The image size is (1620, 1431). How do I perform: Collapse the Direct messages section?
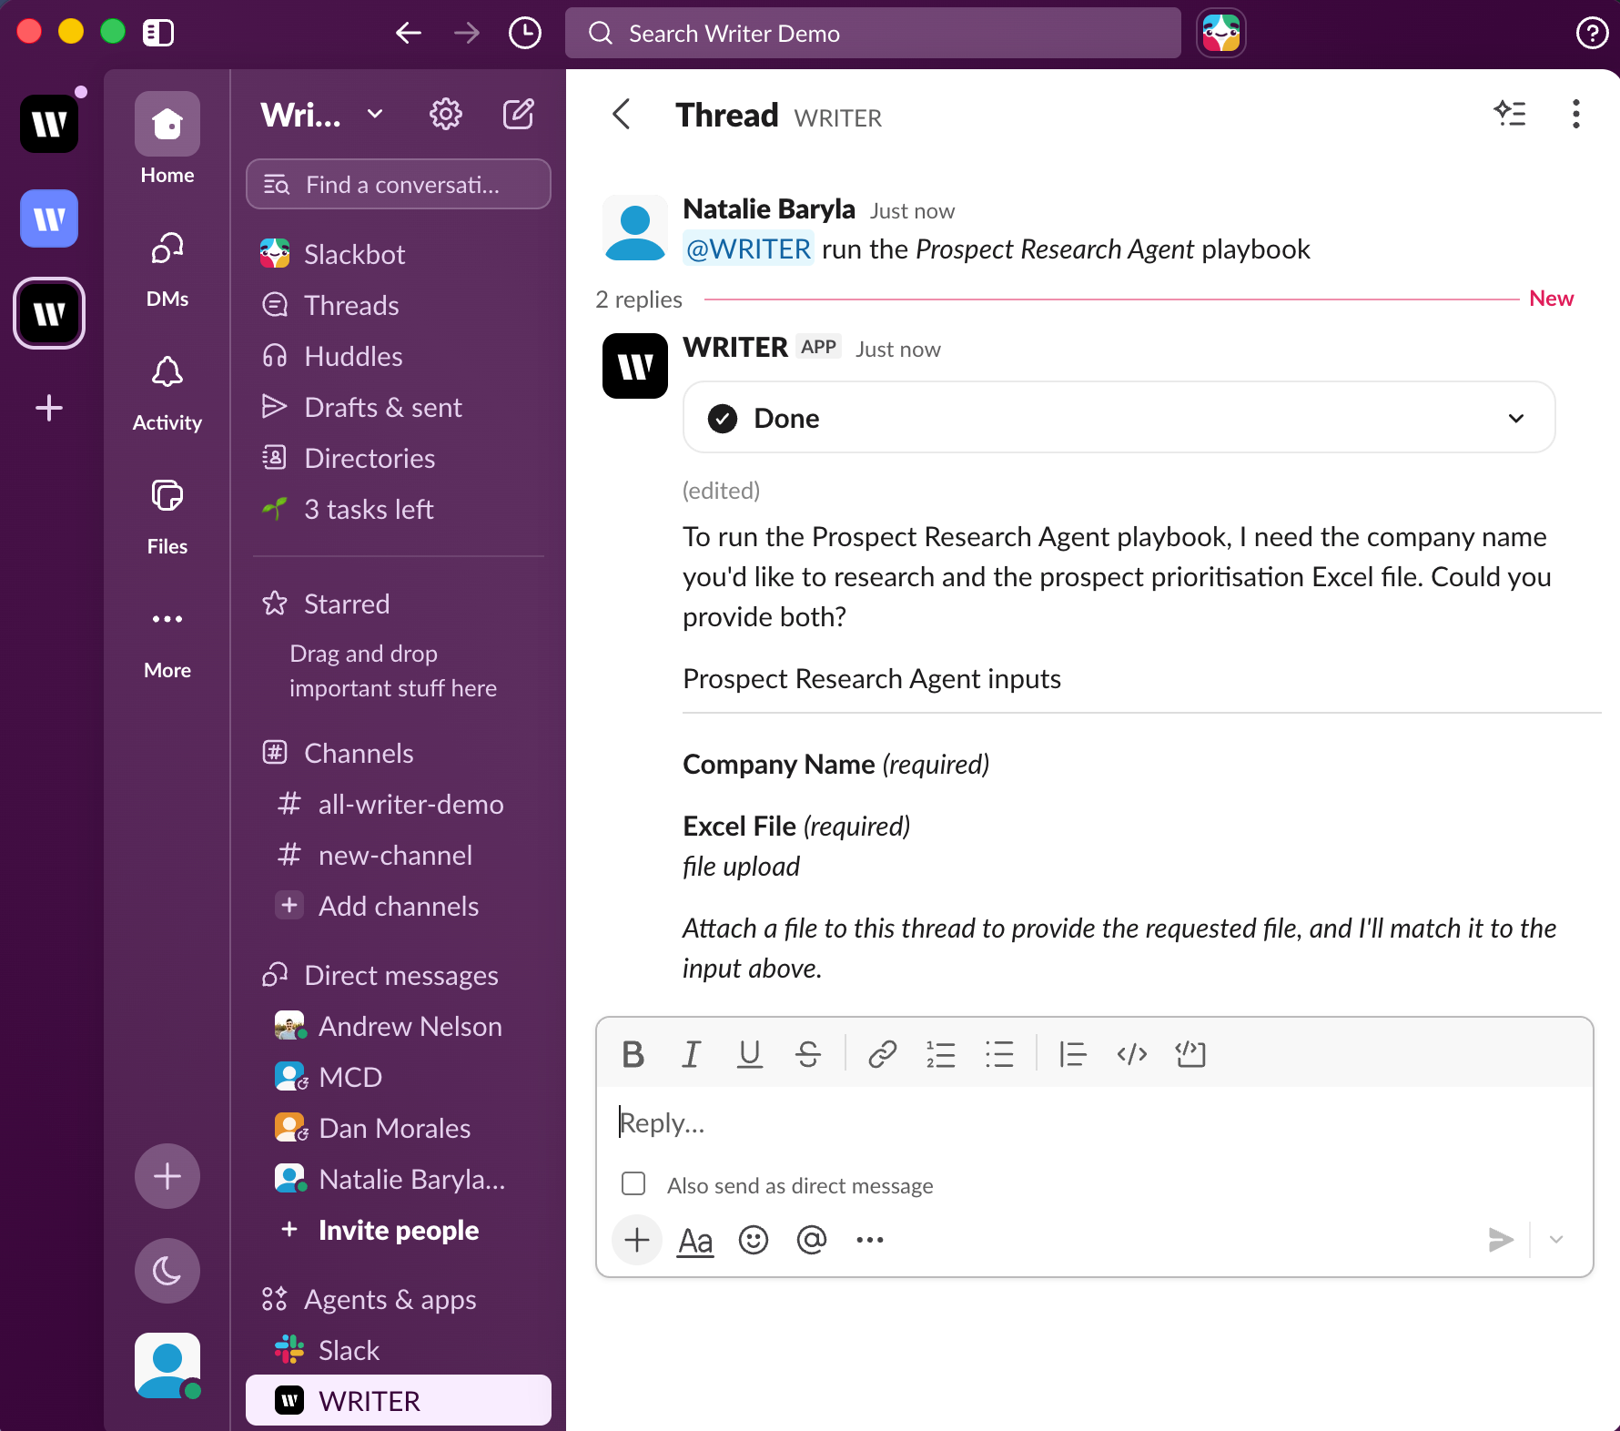point(400,975)
